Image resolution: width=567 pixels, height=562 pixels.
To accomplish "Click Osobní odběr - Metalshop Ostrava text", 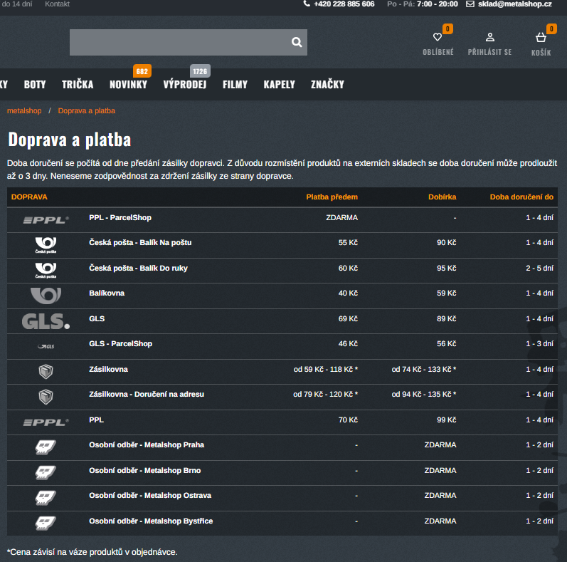I will (x=150, y=495).
